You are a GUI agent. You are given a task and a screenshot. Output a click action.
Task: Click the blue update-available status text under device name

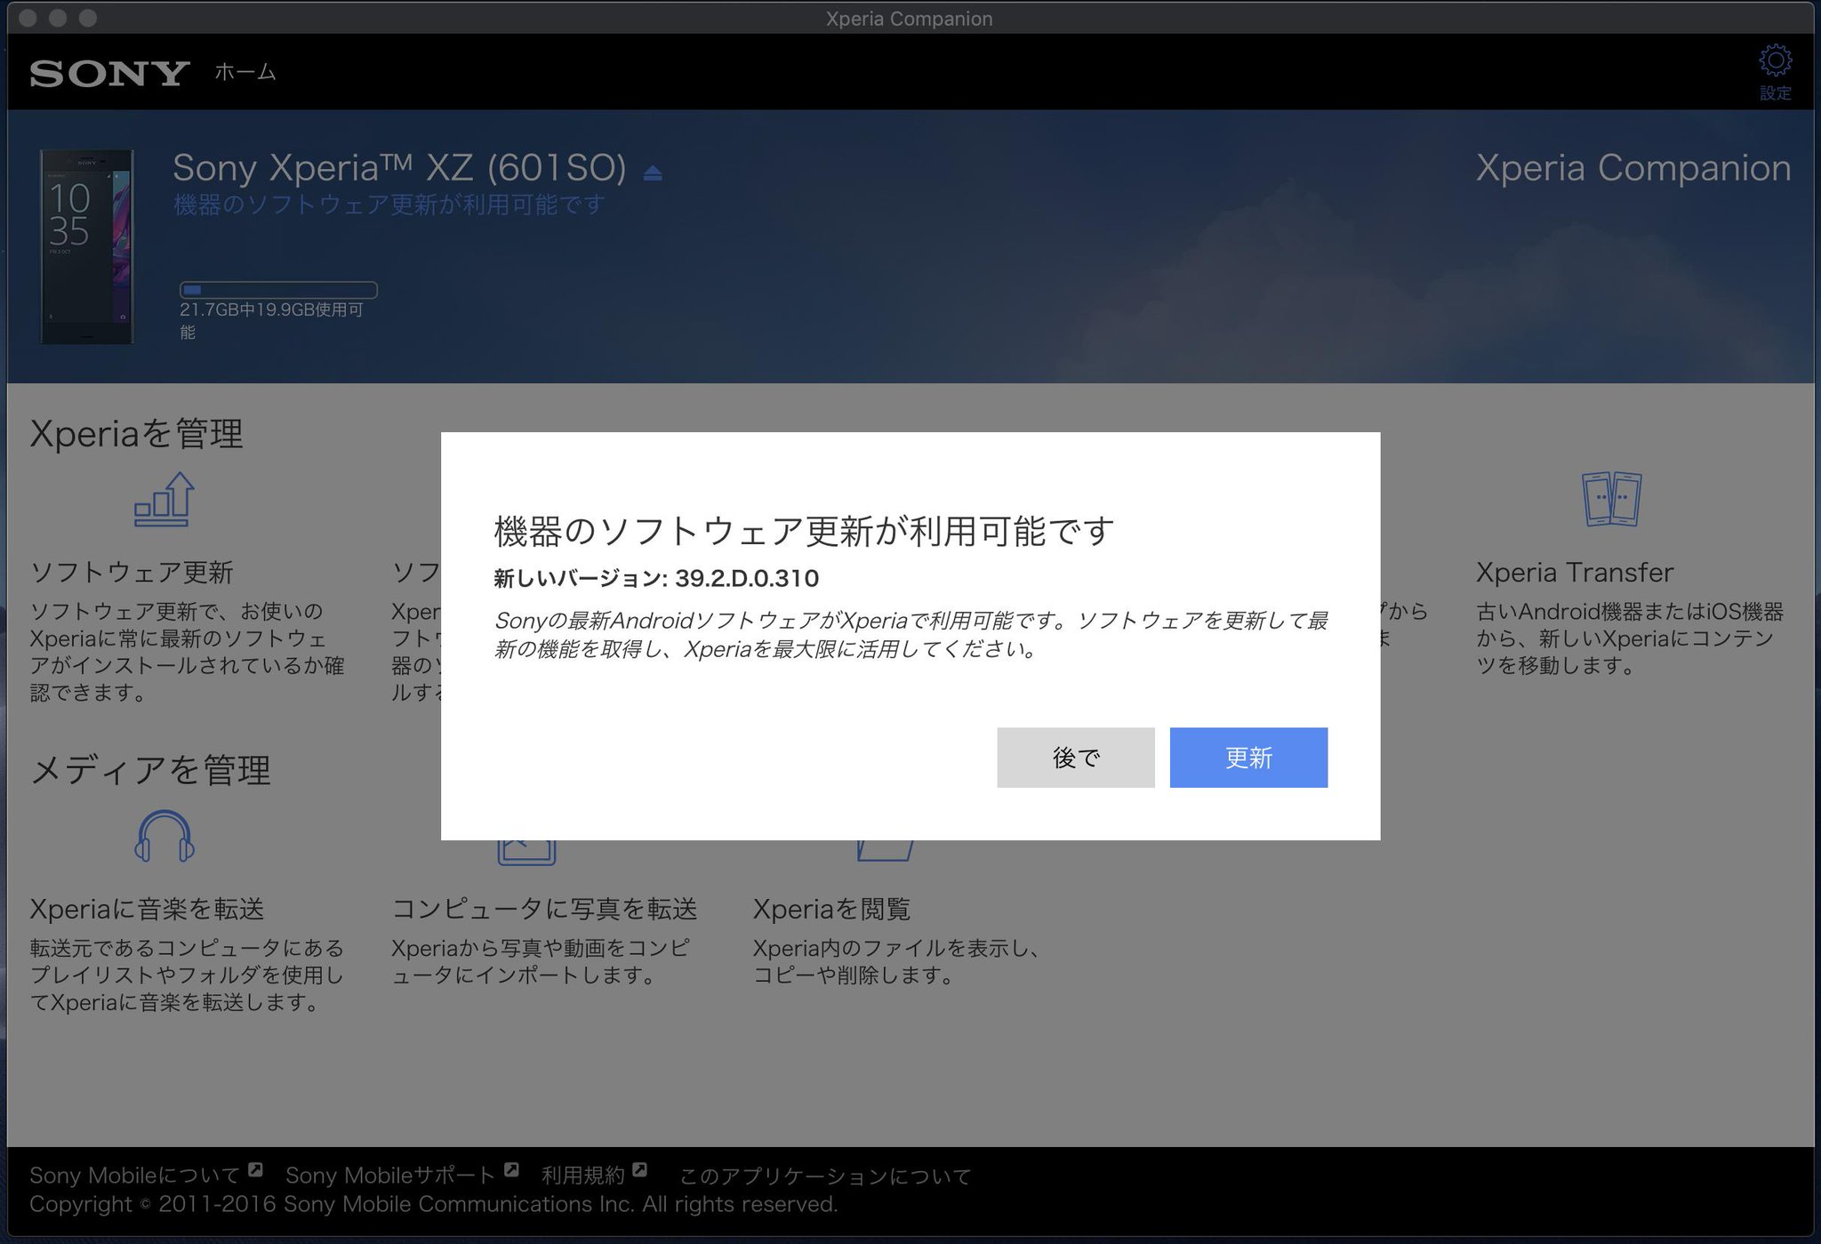tap(389, 205)
